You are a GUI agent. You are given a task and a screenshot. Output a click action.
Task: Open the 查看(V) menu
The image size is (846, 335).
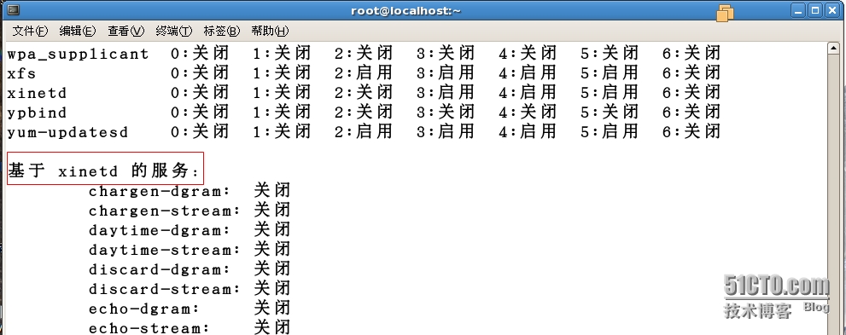125,31
